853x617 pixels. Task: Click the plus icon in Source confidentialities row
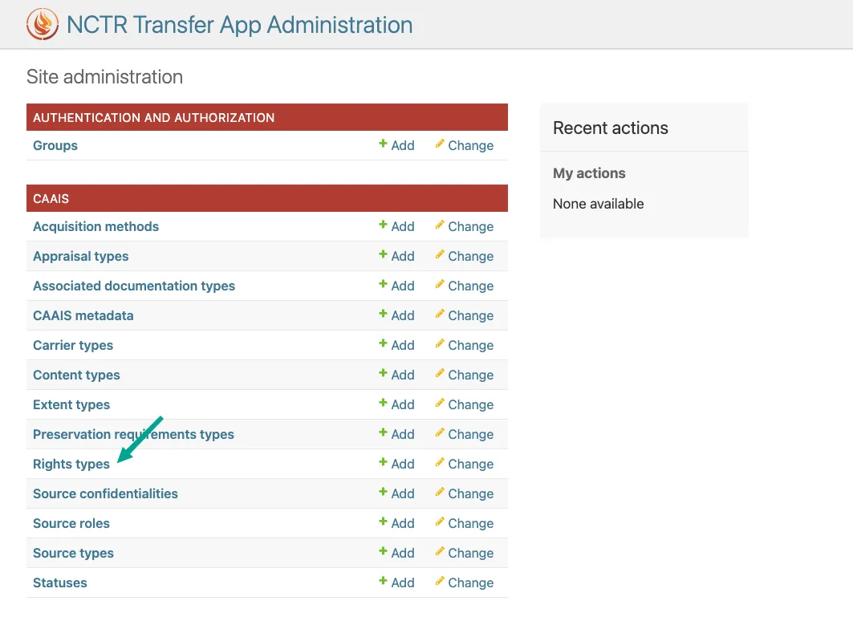tap(383, 492)
